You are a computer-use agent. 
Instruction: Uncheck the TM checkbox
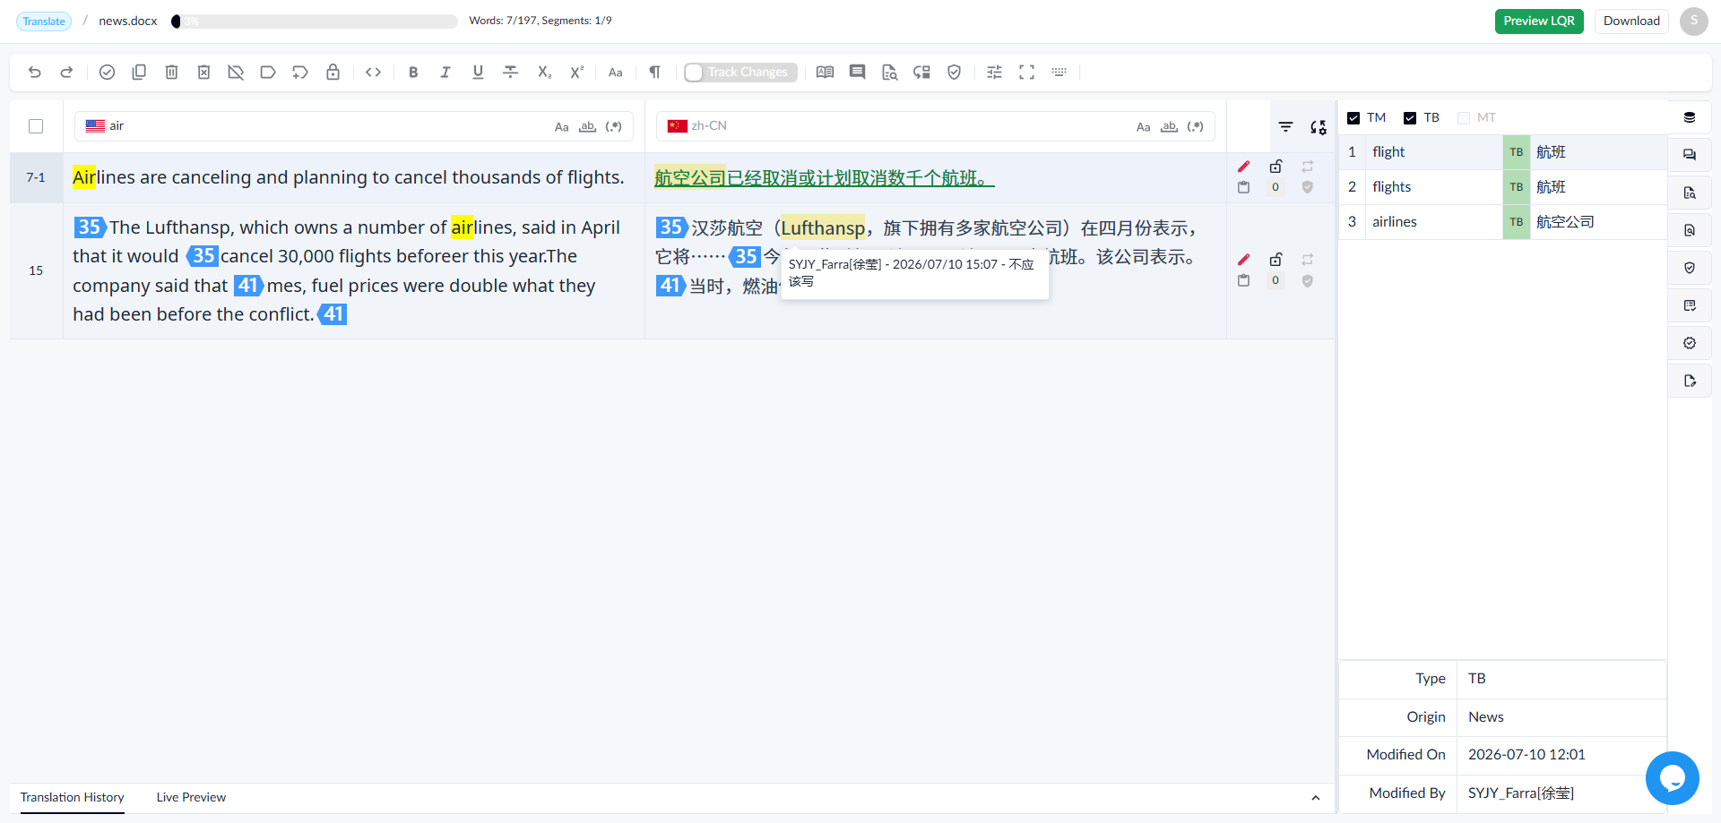(x=1353, y=118)
